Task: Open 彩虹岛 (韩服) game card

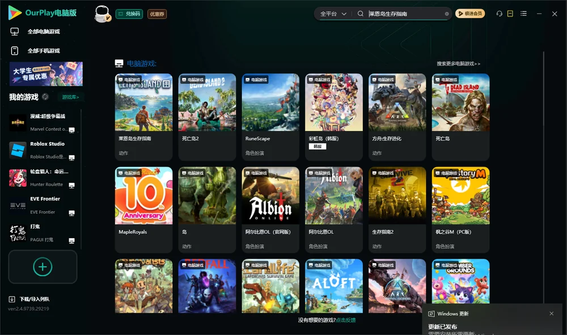Action: tap(334, 117)
